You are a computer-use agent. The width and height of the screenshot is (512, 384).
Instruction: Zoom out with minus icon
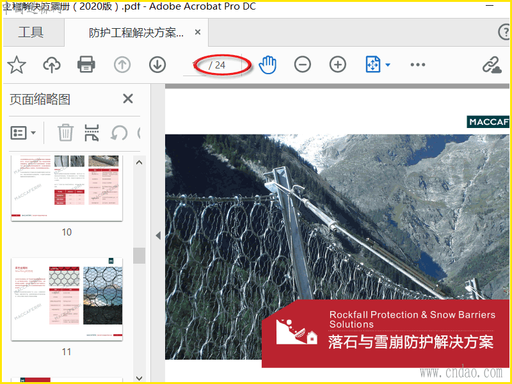pyautogui.click(x=302, y=65)
